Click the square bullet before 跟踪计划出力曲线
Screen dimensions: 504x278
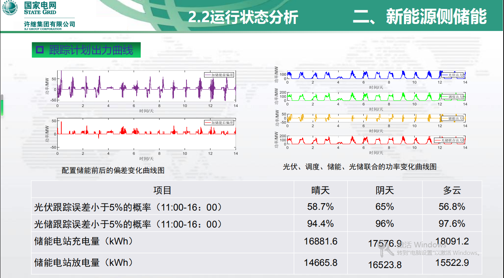point(40,50)
